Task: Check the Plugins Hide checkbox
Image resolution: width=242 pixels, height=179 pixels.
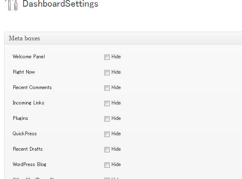Action: [107, 119]
